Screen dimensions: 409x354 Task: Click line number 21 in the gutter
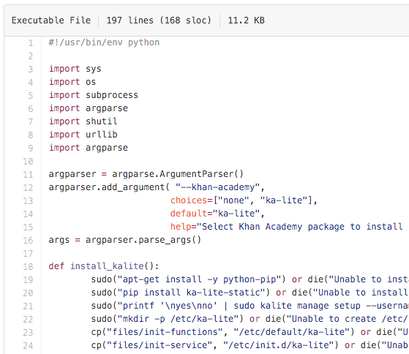(29, 306)
